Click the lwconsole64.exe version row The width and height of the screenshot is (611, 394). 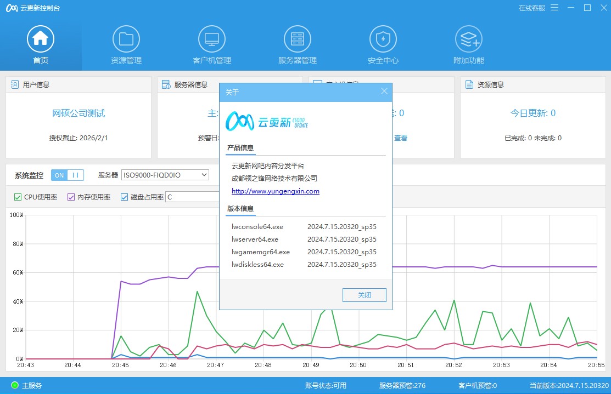[304, 226]
